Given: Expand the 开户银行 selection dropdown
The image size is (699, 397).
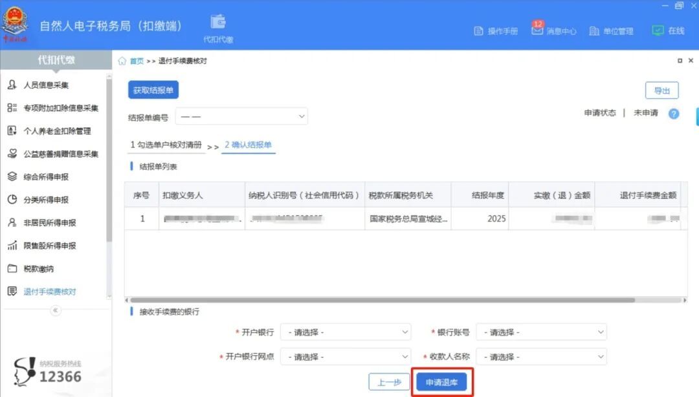Looking at the screenshot, I should tap(345, 332).
